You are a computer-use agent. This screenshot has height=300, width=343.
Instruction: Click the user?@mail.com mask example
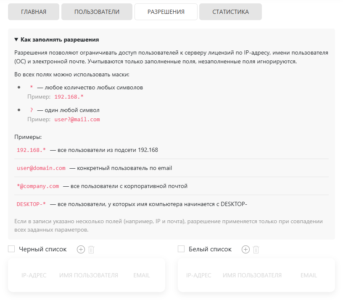[77, 119]
